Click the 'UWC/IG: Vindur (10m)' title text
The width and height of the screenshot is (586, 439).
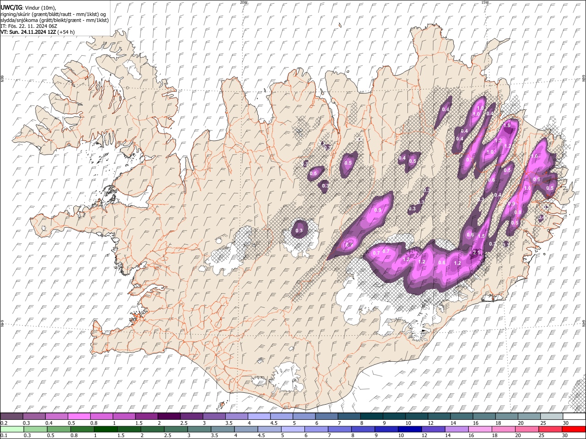(28, 7)
